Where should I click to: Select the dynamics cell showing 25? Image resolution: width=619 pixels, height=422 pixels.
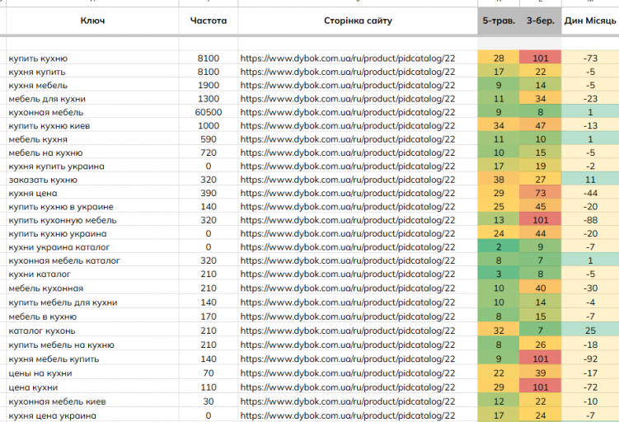(590, 331)
